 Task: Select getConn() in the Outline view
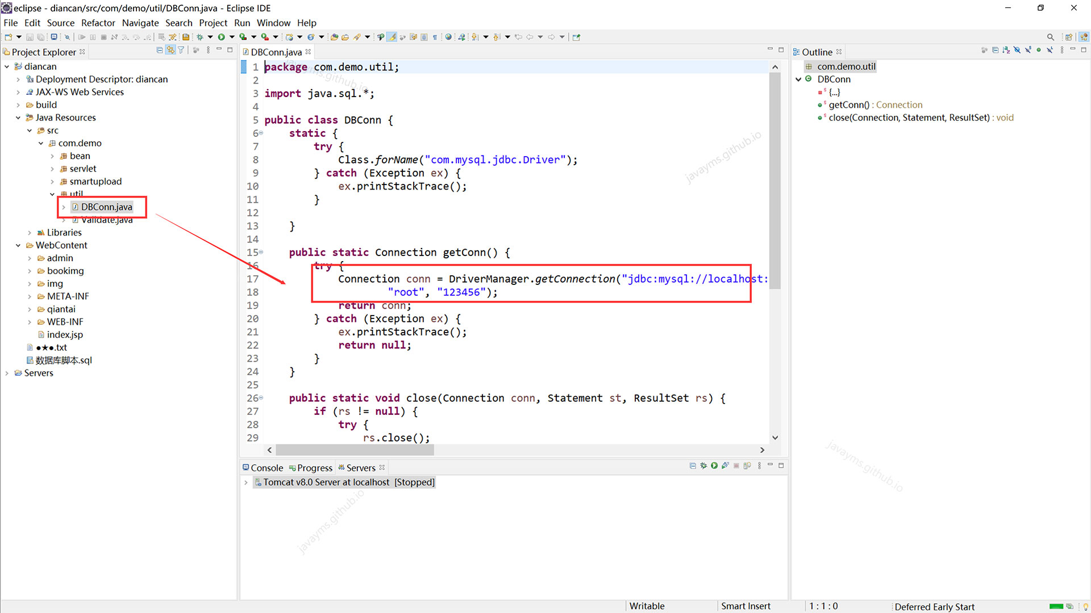click(847, 104)
